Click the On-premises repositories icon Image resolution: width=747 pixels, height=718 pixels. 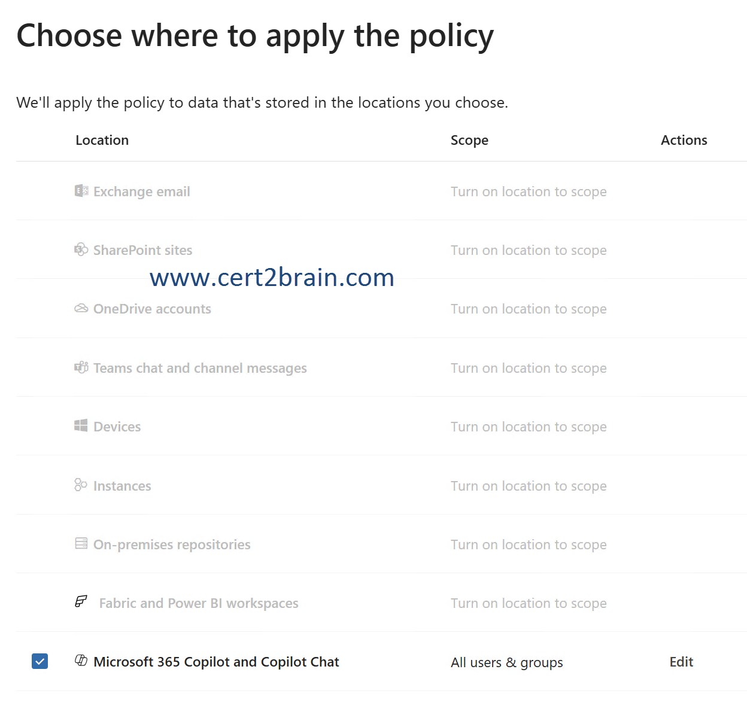[x=81, y=543]
